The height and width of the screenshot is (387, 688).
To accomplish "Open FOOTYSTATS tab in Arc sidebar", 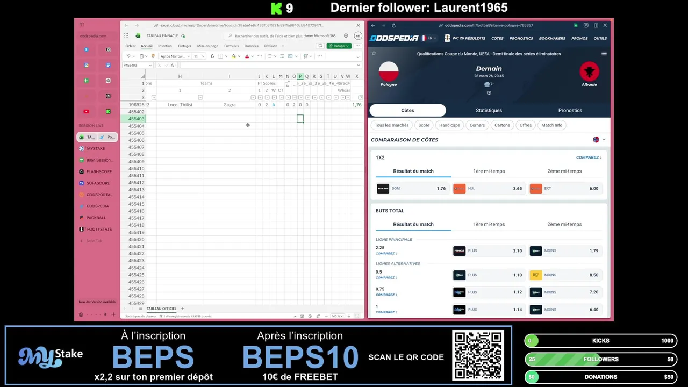I will 97,229.
